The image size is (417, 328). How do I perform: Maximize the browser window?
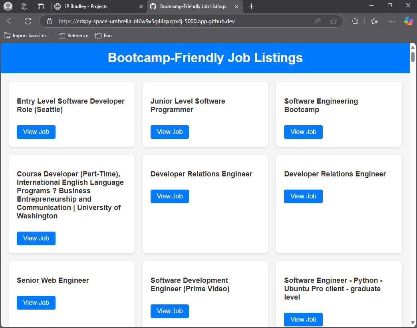(x=390, y=5)
